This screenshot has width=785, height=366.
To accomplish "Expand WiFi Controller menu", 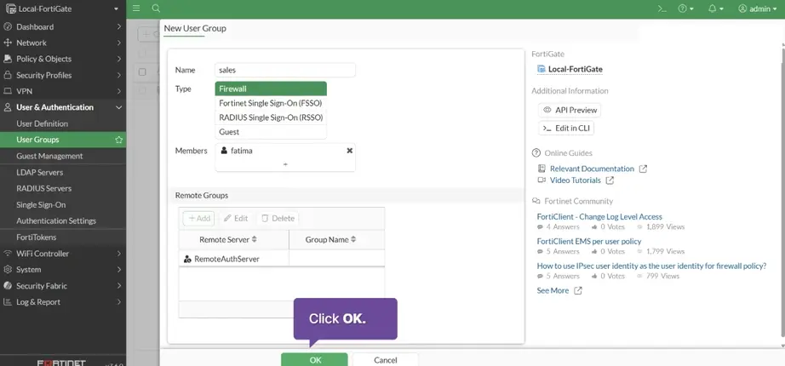I will [x=63, y=254].
